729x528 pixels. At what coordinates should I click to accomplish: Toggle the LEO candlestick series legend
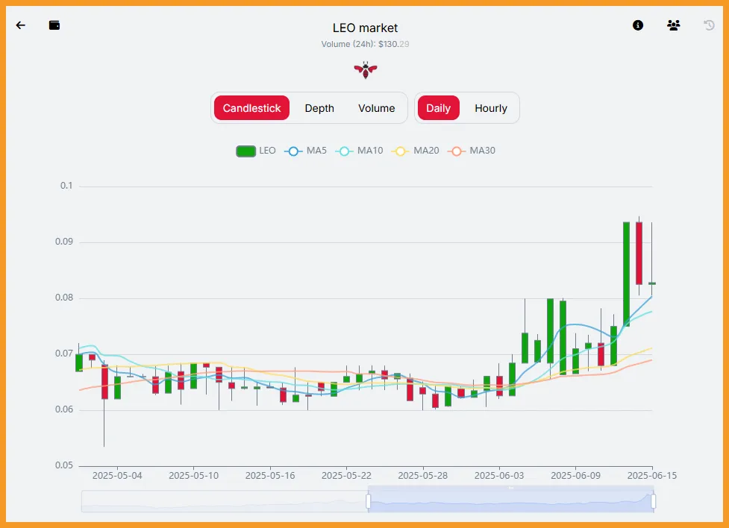(x=256, y=151)
